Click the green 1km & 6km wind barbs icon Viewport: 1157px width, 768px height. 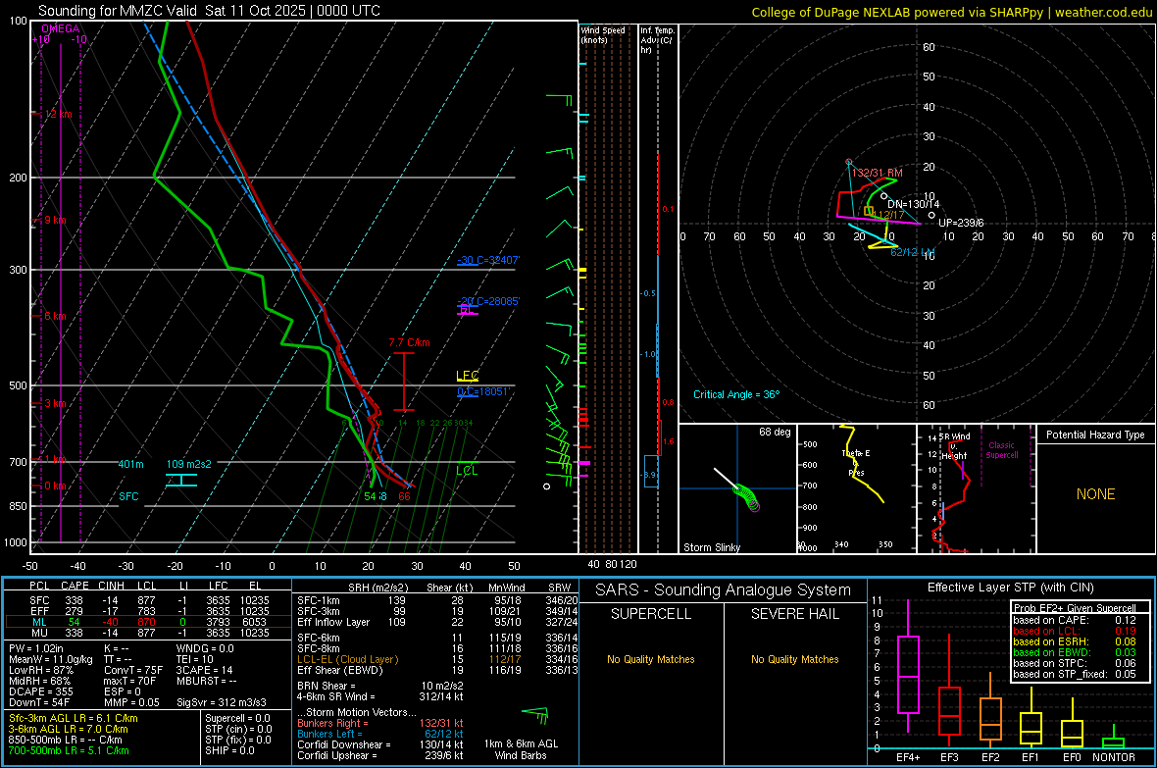(x=535, y=716)
